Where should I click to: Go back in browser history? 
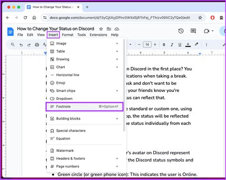[x=8, y=18]
